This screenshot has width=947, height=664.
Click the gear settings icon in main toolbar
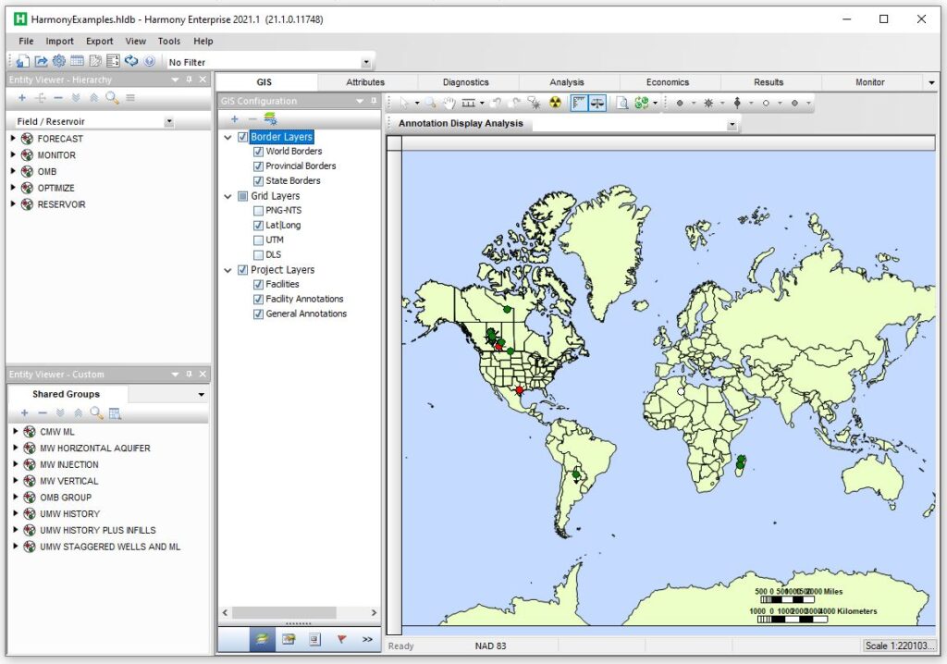pyautogui.click(x=58, y=61)
